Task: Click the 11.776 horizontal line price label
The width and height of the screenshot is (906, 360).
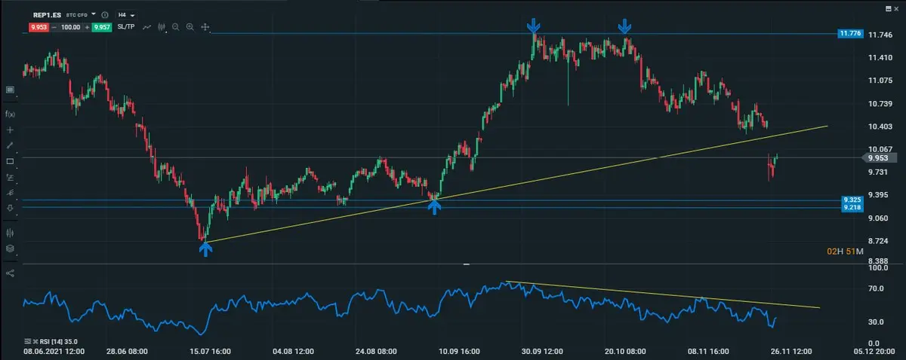Action: point(850,34)
